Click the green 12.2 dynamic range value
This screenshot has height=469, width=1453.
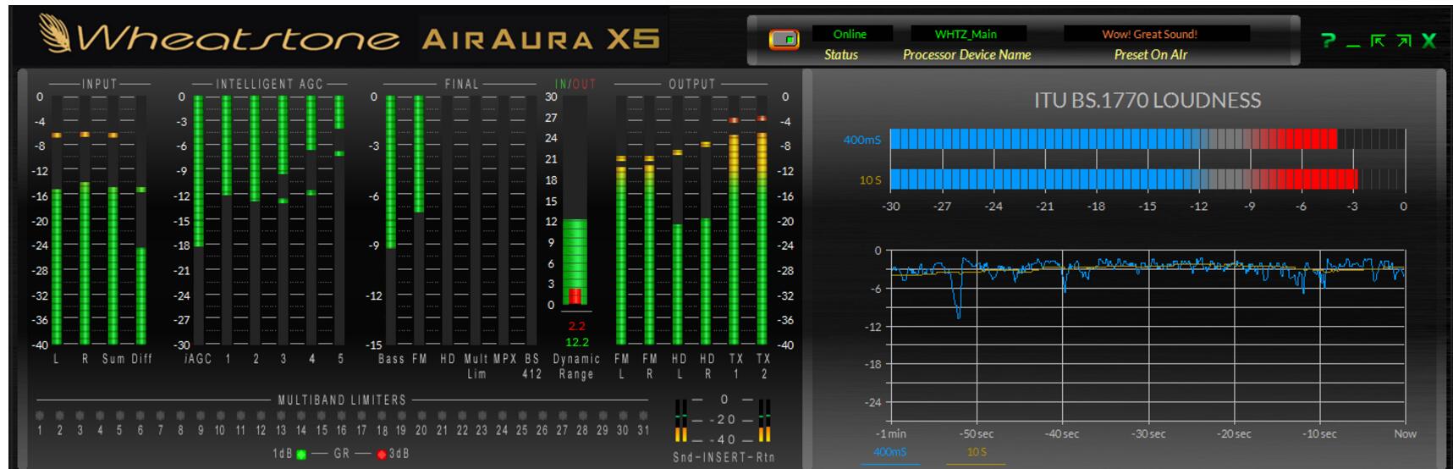tap(576, 342)
